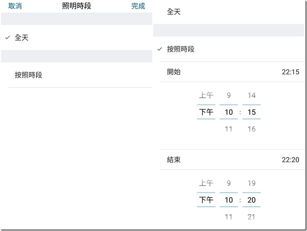The image size is (307, 231).
Task: Tap 取消 to cancel lighting schedule
Action: tap(15, 6)
